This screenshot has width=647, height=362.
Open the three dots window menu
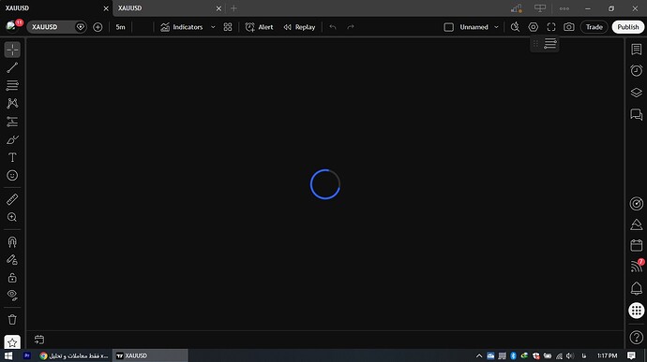coord(564,8)
